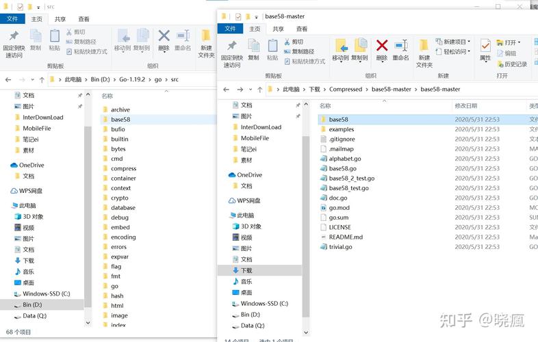Click Move to (移动到) in base58-master ribbon
Screen dimensions: 538x342
click(340, 51)
